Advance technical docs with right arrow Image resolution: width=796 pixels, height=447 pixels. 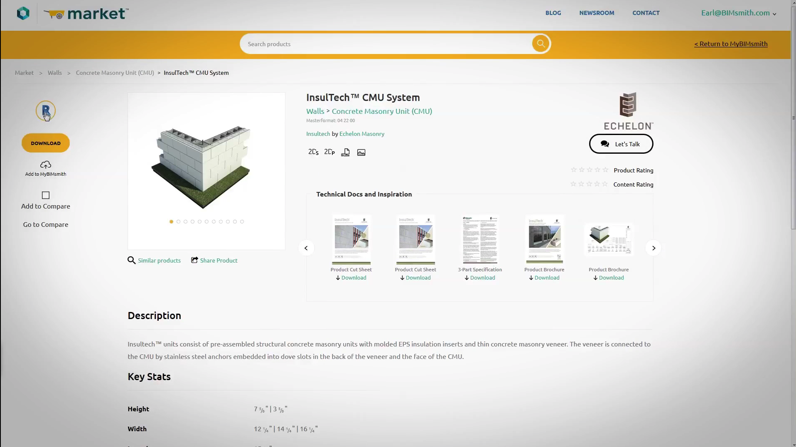(x=653, y=248)
